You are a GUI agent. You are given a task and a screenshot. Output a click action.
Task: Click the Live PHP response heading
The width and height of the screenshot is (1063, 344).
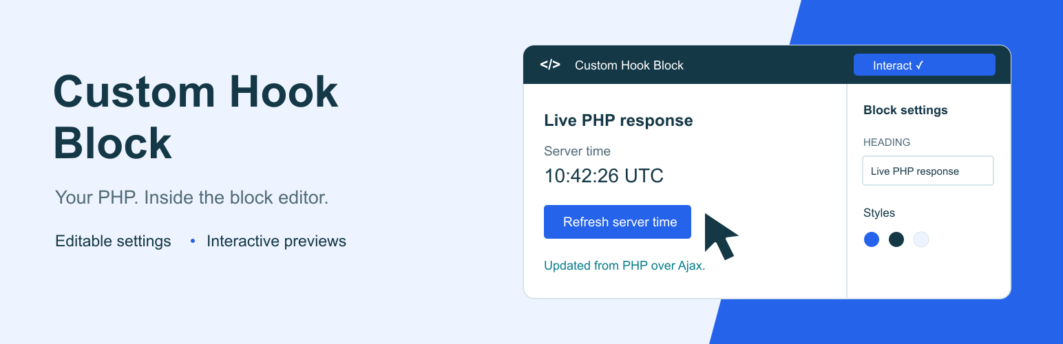pyautogui.click(x=618, y=120)
